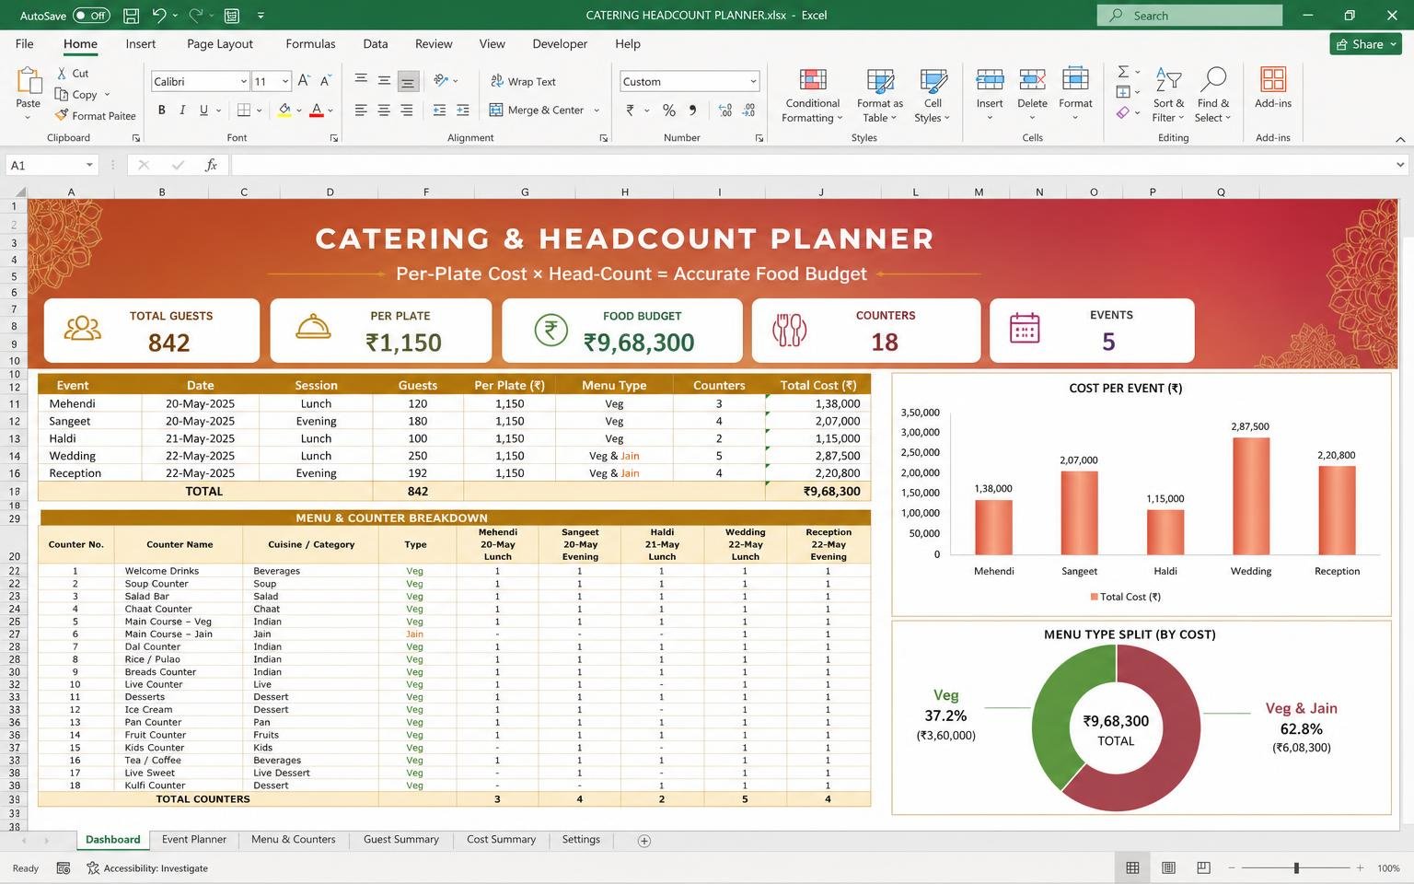Toggle AutoSave switch
Screen dimensions: 1414x884
pos(91,16)
